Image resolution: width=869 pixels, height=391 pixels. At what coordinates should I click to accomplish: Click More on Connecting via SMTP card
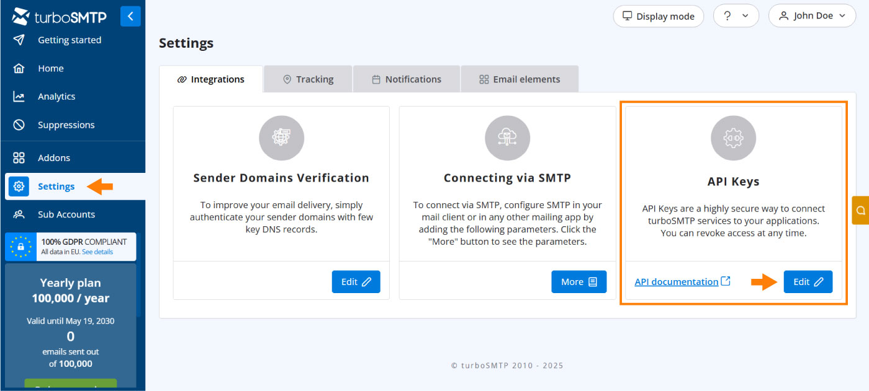(x=579, y=281)
